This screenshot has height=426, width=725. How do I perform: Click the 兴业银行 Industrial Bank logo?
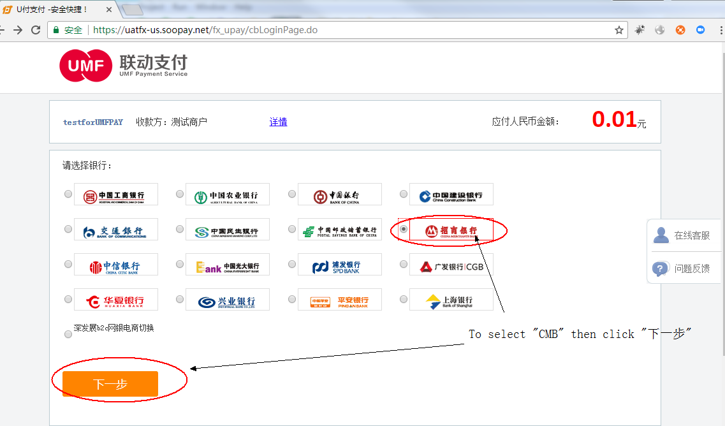228,299
